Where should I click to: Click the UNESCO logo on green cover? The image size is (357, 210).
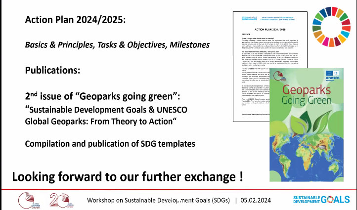(332, 76)
